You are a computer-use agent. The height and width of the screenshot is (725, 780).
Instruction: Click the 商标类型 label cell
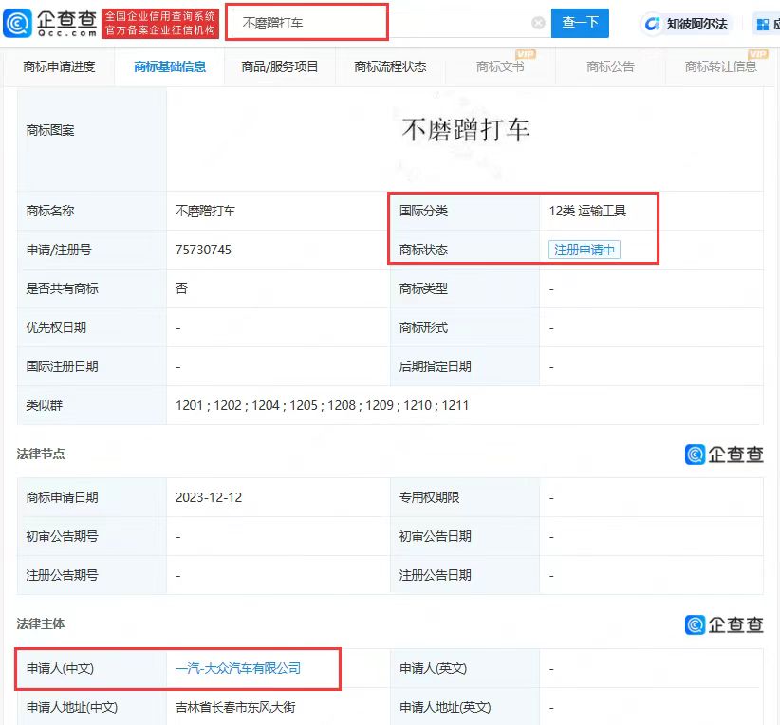click(x=465, y=288)
